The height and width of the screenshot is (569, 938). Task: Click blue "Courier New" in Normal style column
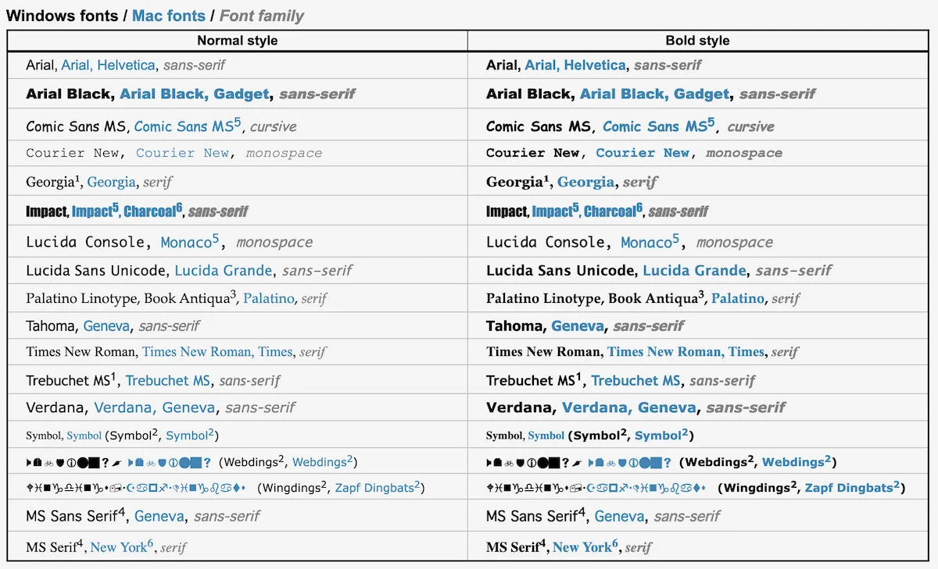[x=182, y=153]
